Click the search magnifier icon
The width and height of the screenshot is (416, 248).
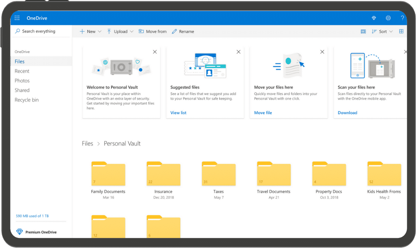pyautogui.click(x=18, y=31)
